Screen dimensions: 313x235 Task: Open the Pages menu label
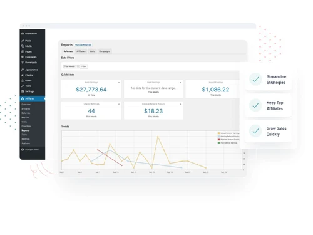click(28, 51)
